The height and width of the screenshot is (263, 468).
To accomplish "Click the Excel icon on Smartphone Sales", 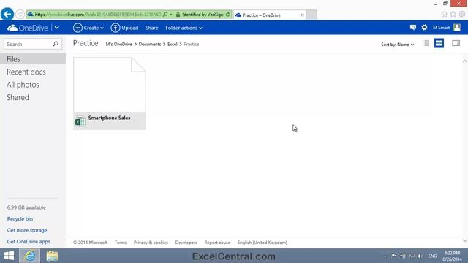I will coord(80,121).
